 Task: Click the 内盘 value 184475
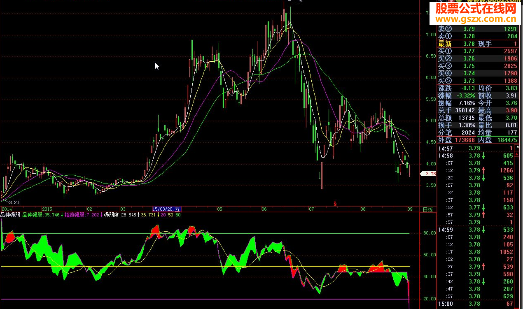[x=507, y=140]
